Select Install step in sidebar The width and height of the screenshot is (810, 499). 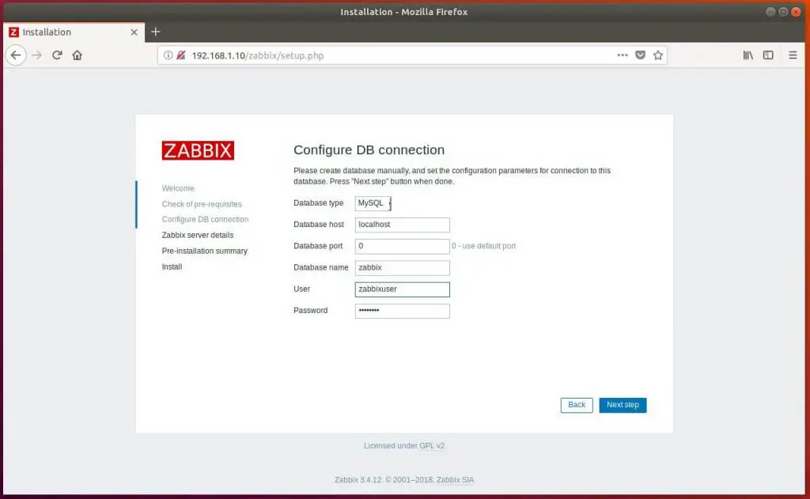click(x=172, y=267)
